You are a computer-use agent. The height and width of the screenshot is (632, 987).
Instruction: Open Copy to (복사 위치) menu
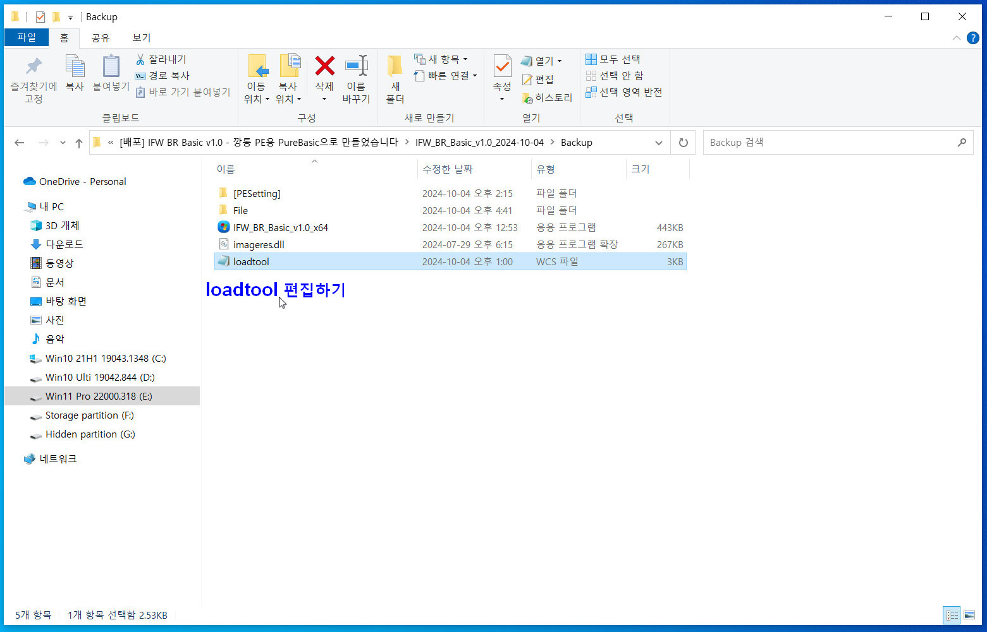[288, 80]
